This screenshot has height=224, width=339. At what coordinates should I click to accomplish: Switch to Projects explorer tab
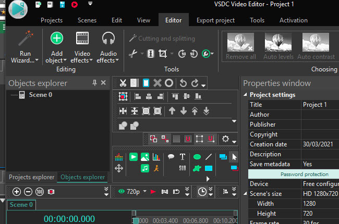pyautogui.click(x=32, y=177)
